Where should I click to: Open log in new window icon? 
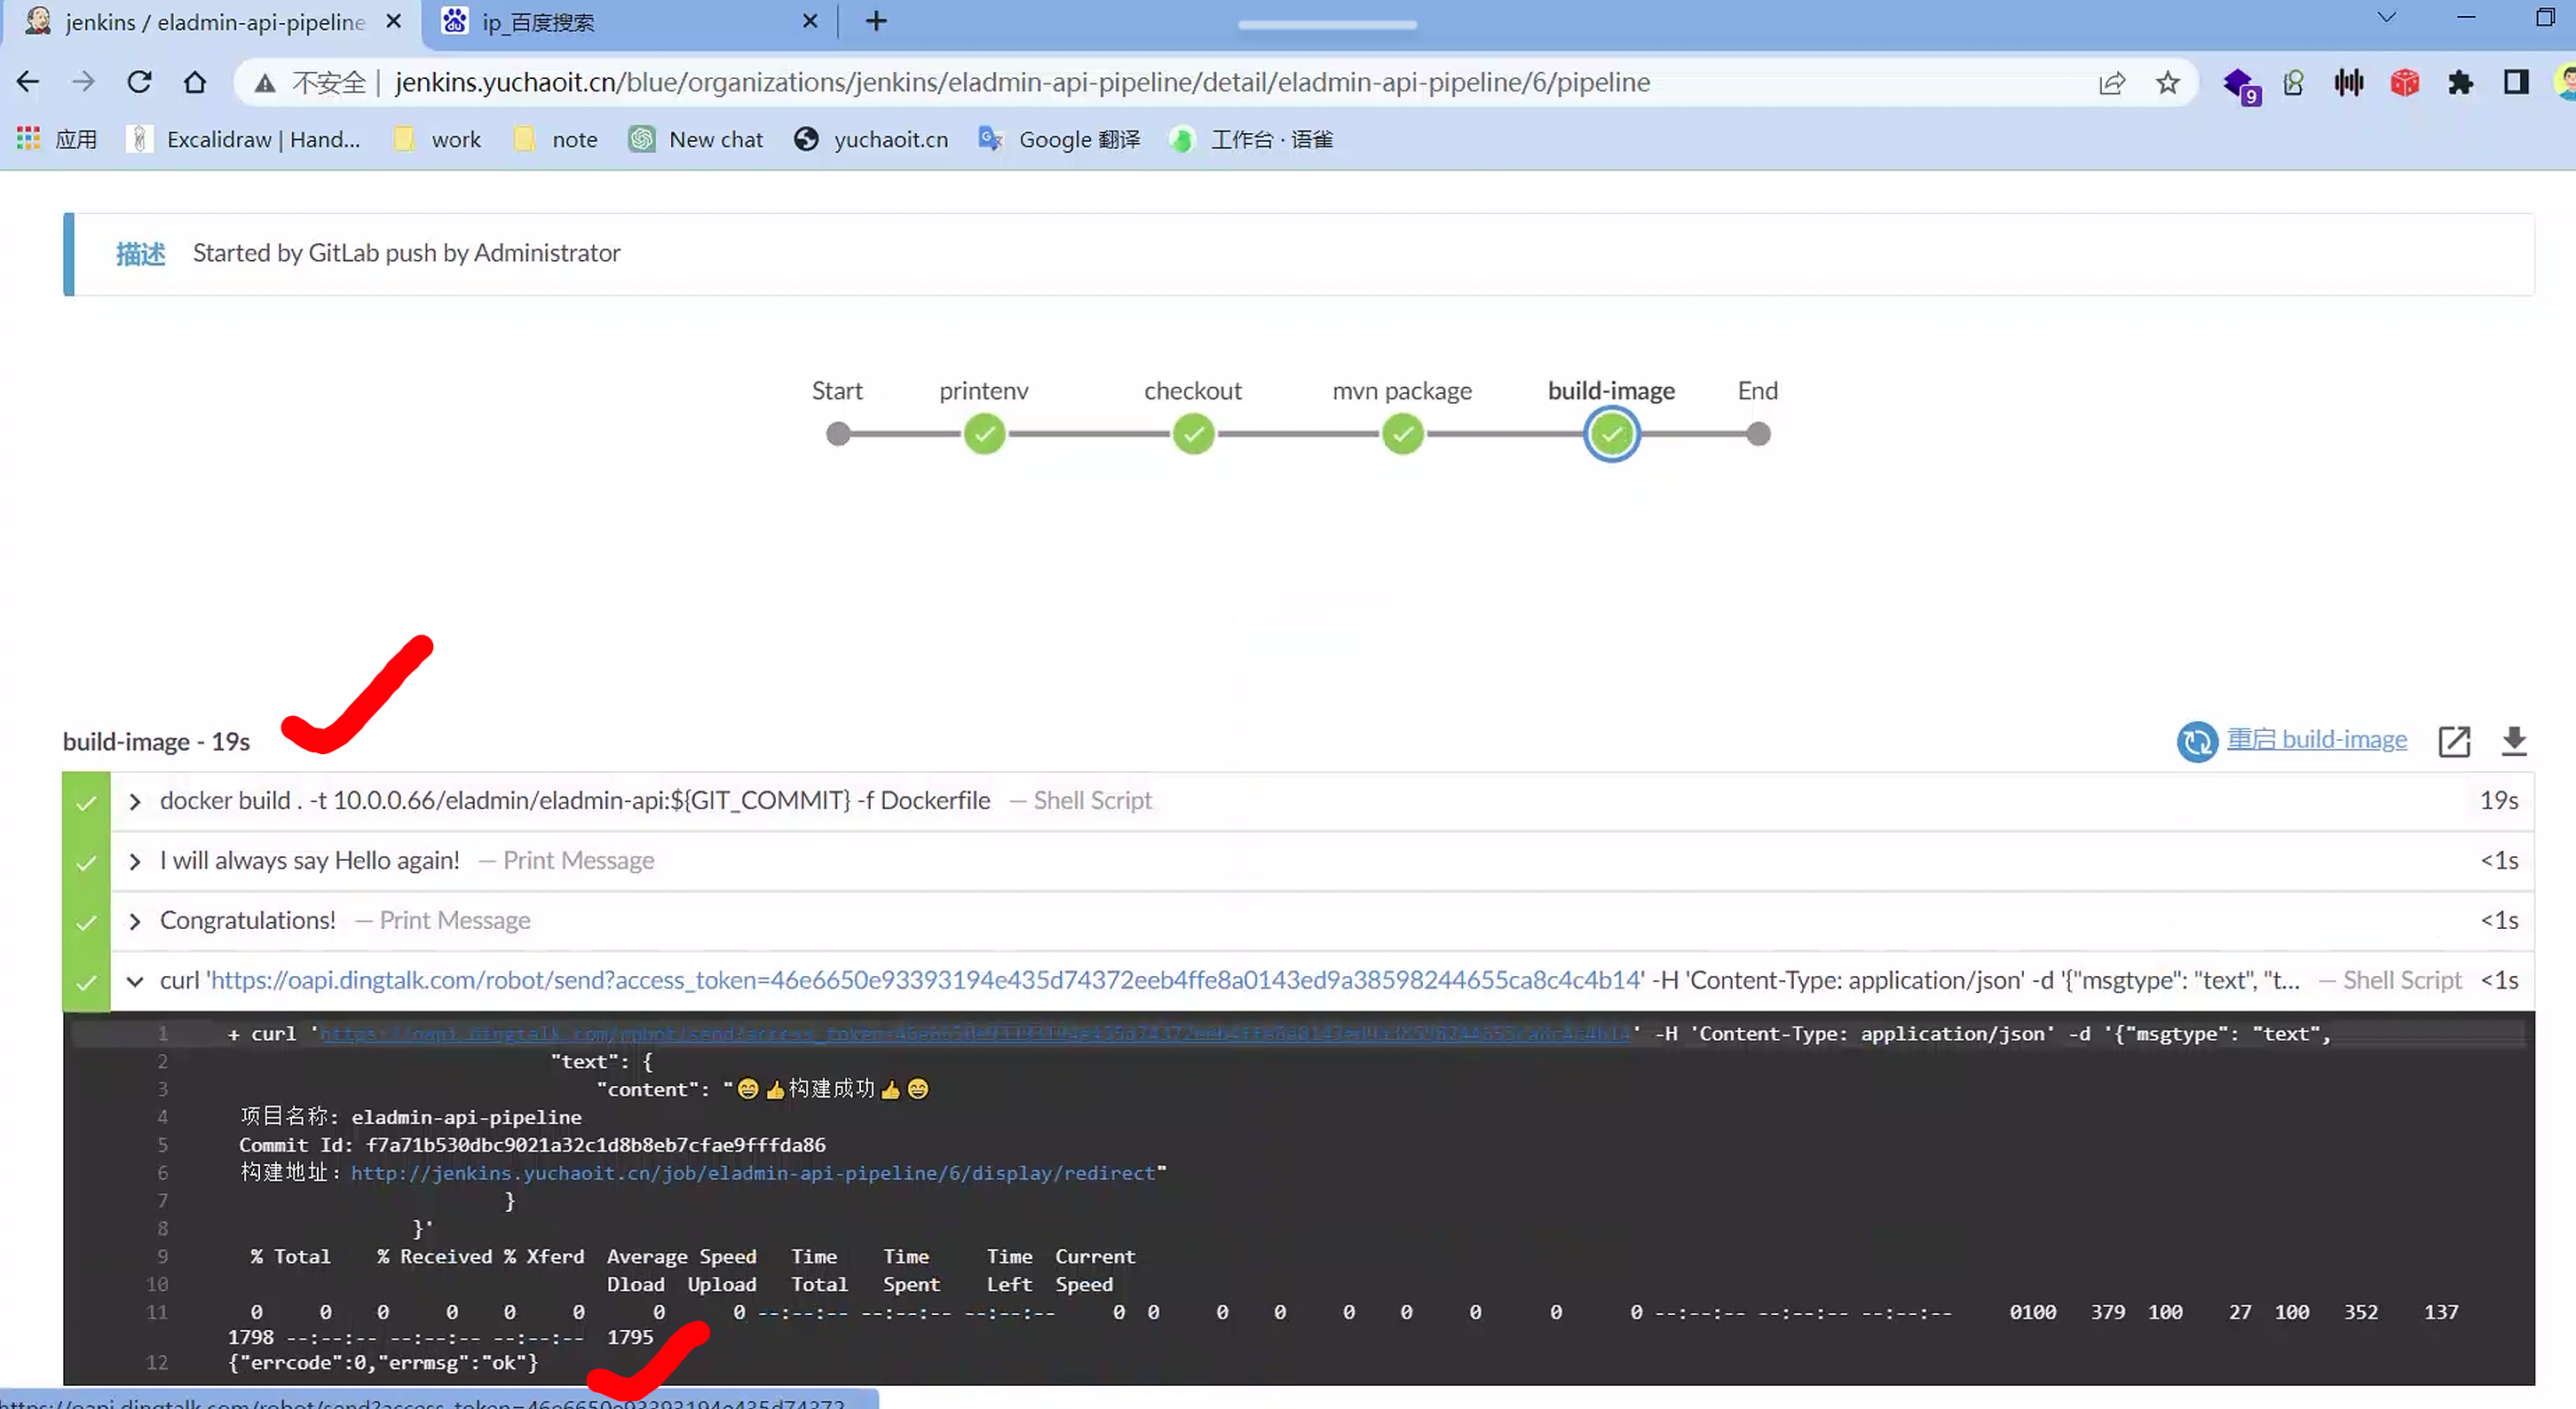(2453, 741)
